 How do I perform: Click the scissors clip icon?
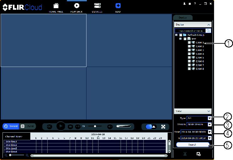pos(185,154)
